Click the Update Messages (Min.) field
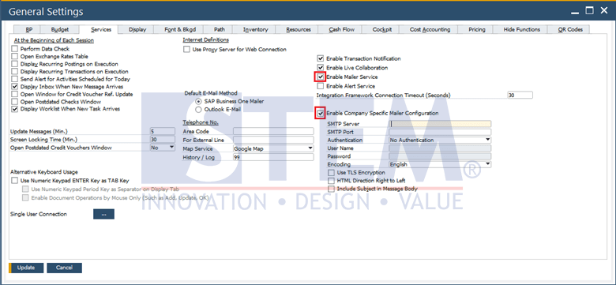616x285 pixels. pyautogui.click(x=163, y=132)
